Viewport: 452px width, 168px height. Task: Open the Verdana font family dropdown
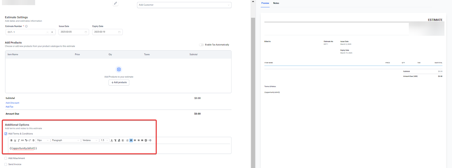90,140
